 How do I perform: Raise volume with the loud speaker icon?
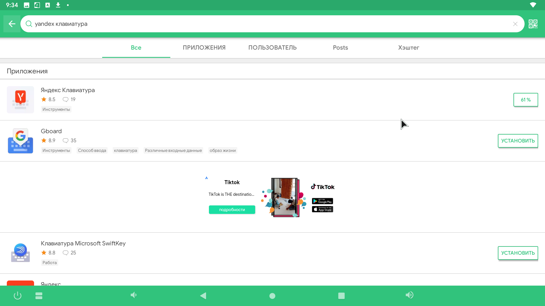tap(409, 295)
